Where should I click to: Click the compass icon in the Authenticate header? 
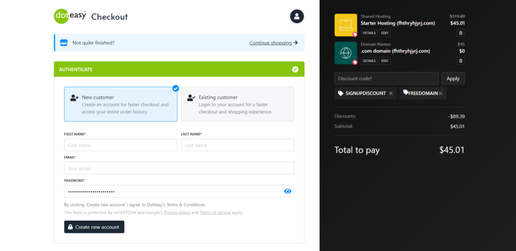click(x=295, y=70)
